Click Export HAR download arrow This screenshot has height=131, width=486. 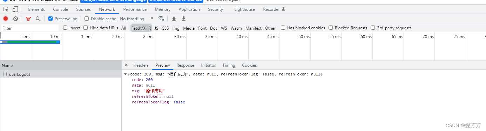183,19
